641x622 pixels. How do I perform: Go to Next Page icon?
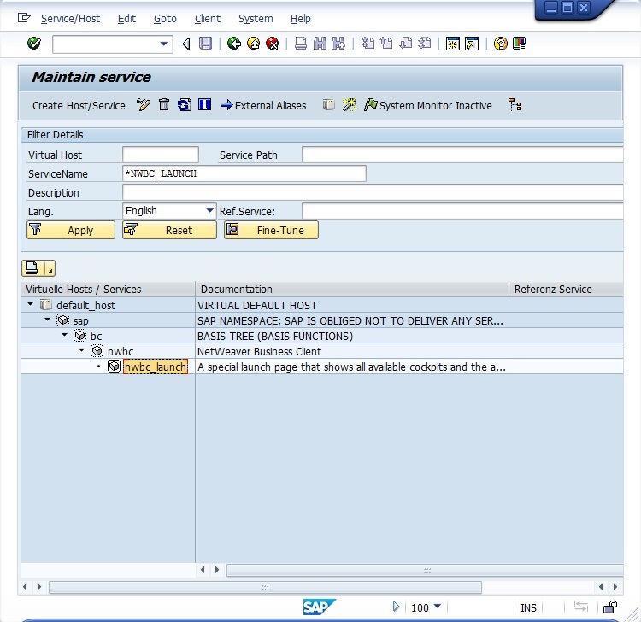pos(405,44)
